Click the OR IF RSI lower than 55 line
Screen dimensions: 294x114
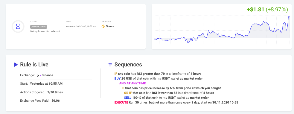(169, 93)
